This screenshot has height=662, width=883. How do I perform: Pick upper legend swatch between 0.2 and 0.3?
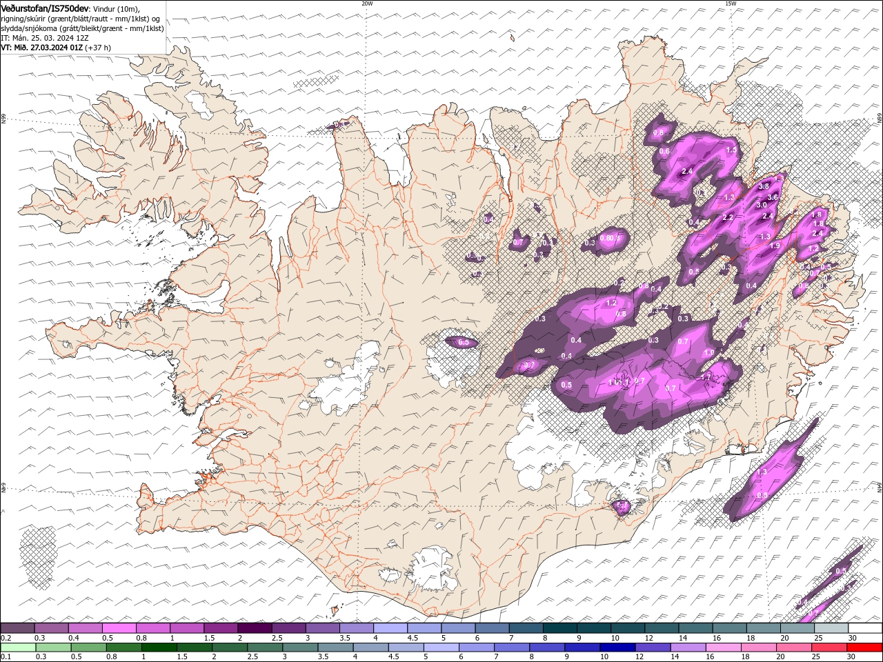click(x=17, y=628)
